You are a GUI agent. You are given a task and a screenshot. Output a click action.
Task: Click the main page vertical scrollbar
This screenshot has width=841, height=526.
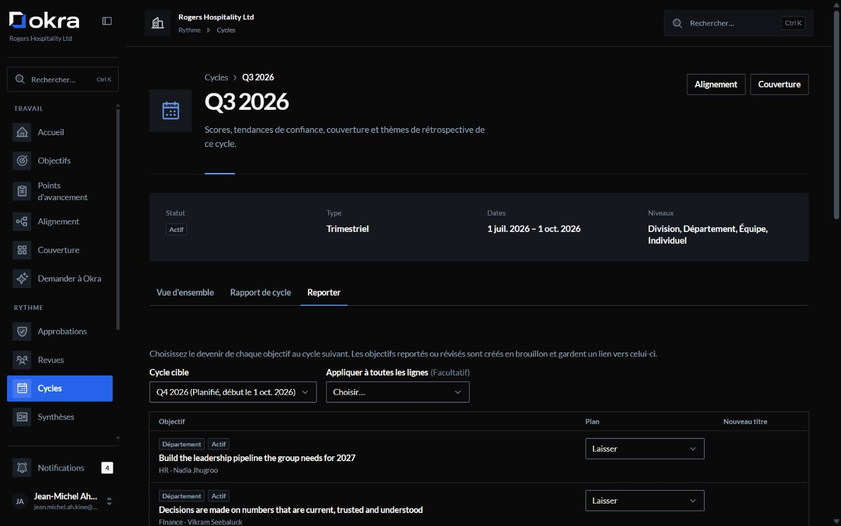pyautogui.click(x=836, y=115)
